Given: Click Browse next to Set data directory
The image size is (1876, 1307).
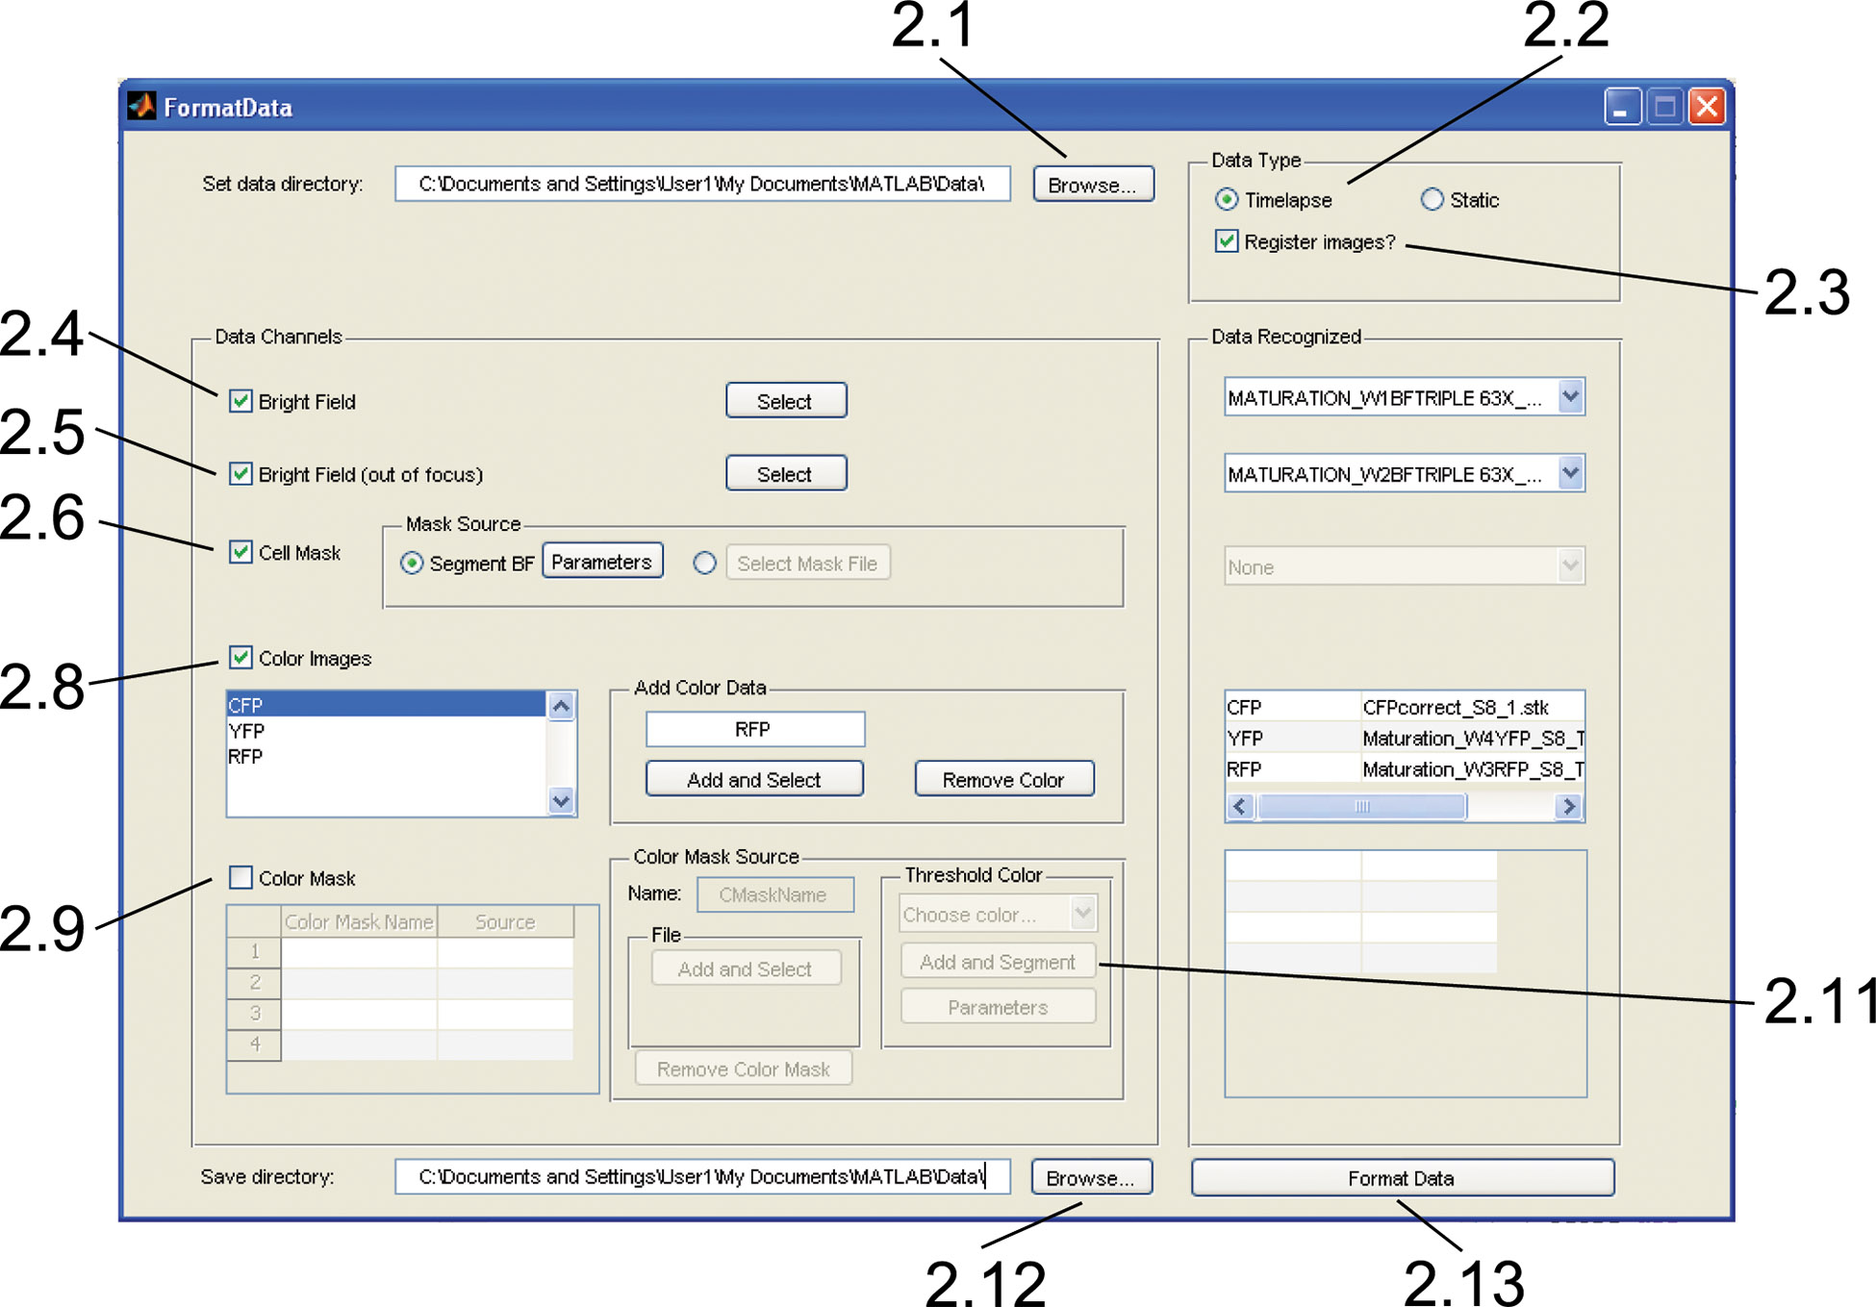Looking at the screenshot, I should pos(1093,184).
